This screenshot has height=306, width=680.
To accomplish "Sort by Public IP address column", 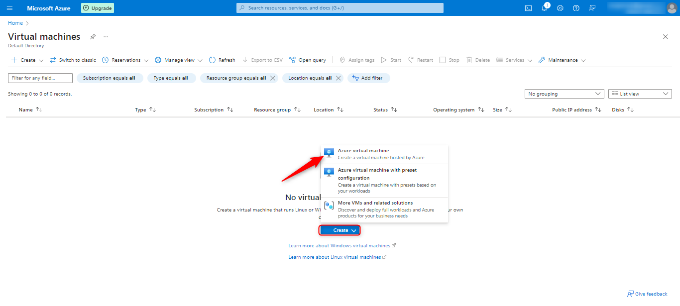I will click(x=577, y=110).
